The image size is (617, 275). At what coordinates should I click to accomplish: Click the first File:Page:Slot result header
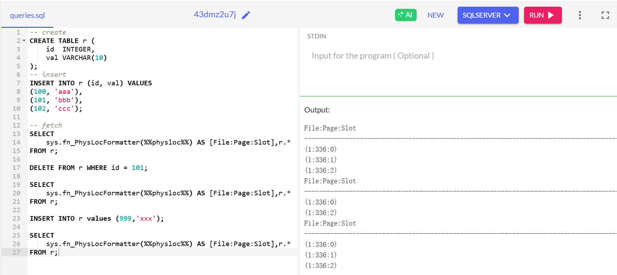pos(330,128)
